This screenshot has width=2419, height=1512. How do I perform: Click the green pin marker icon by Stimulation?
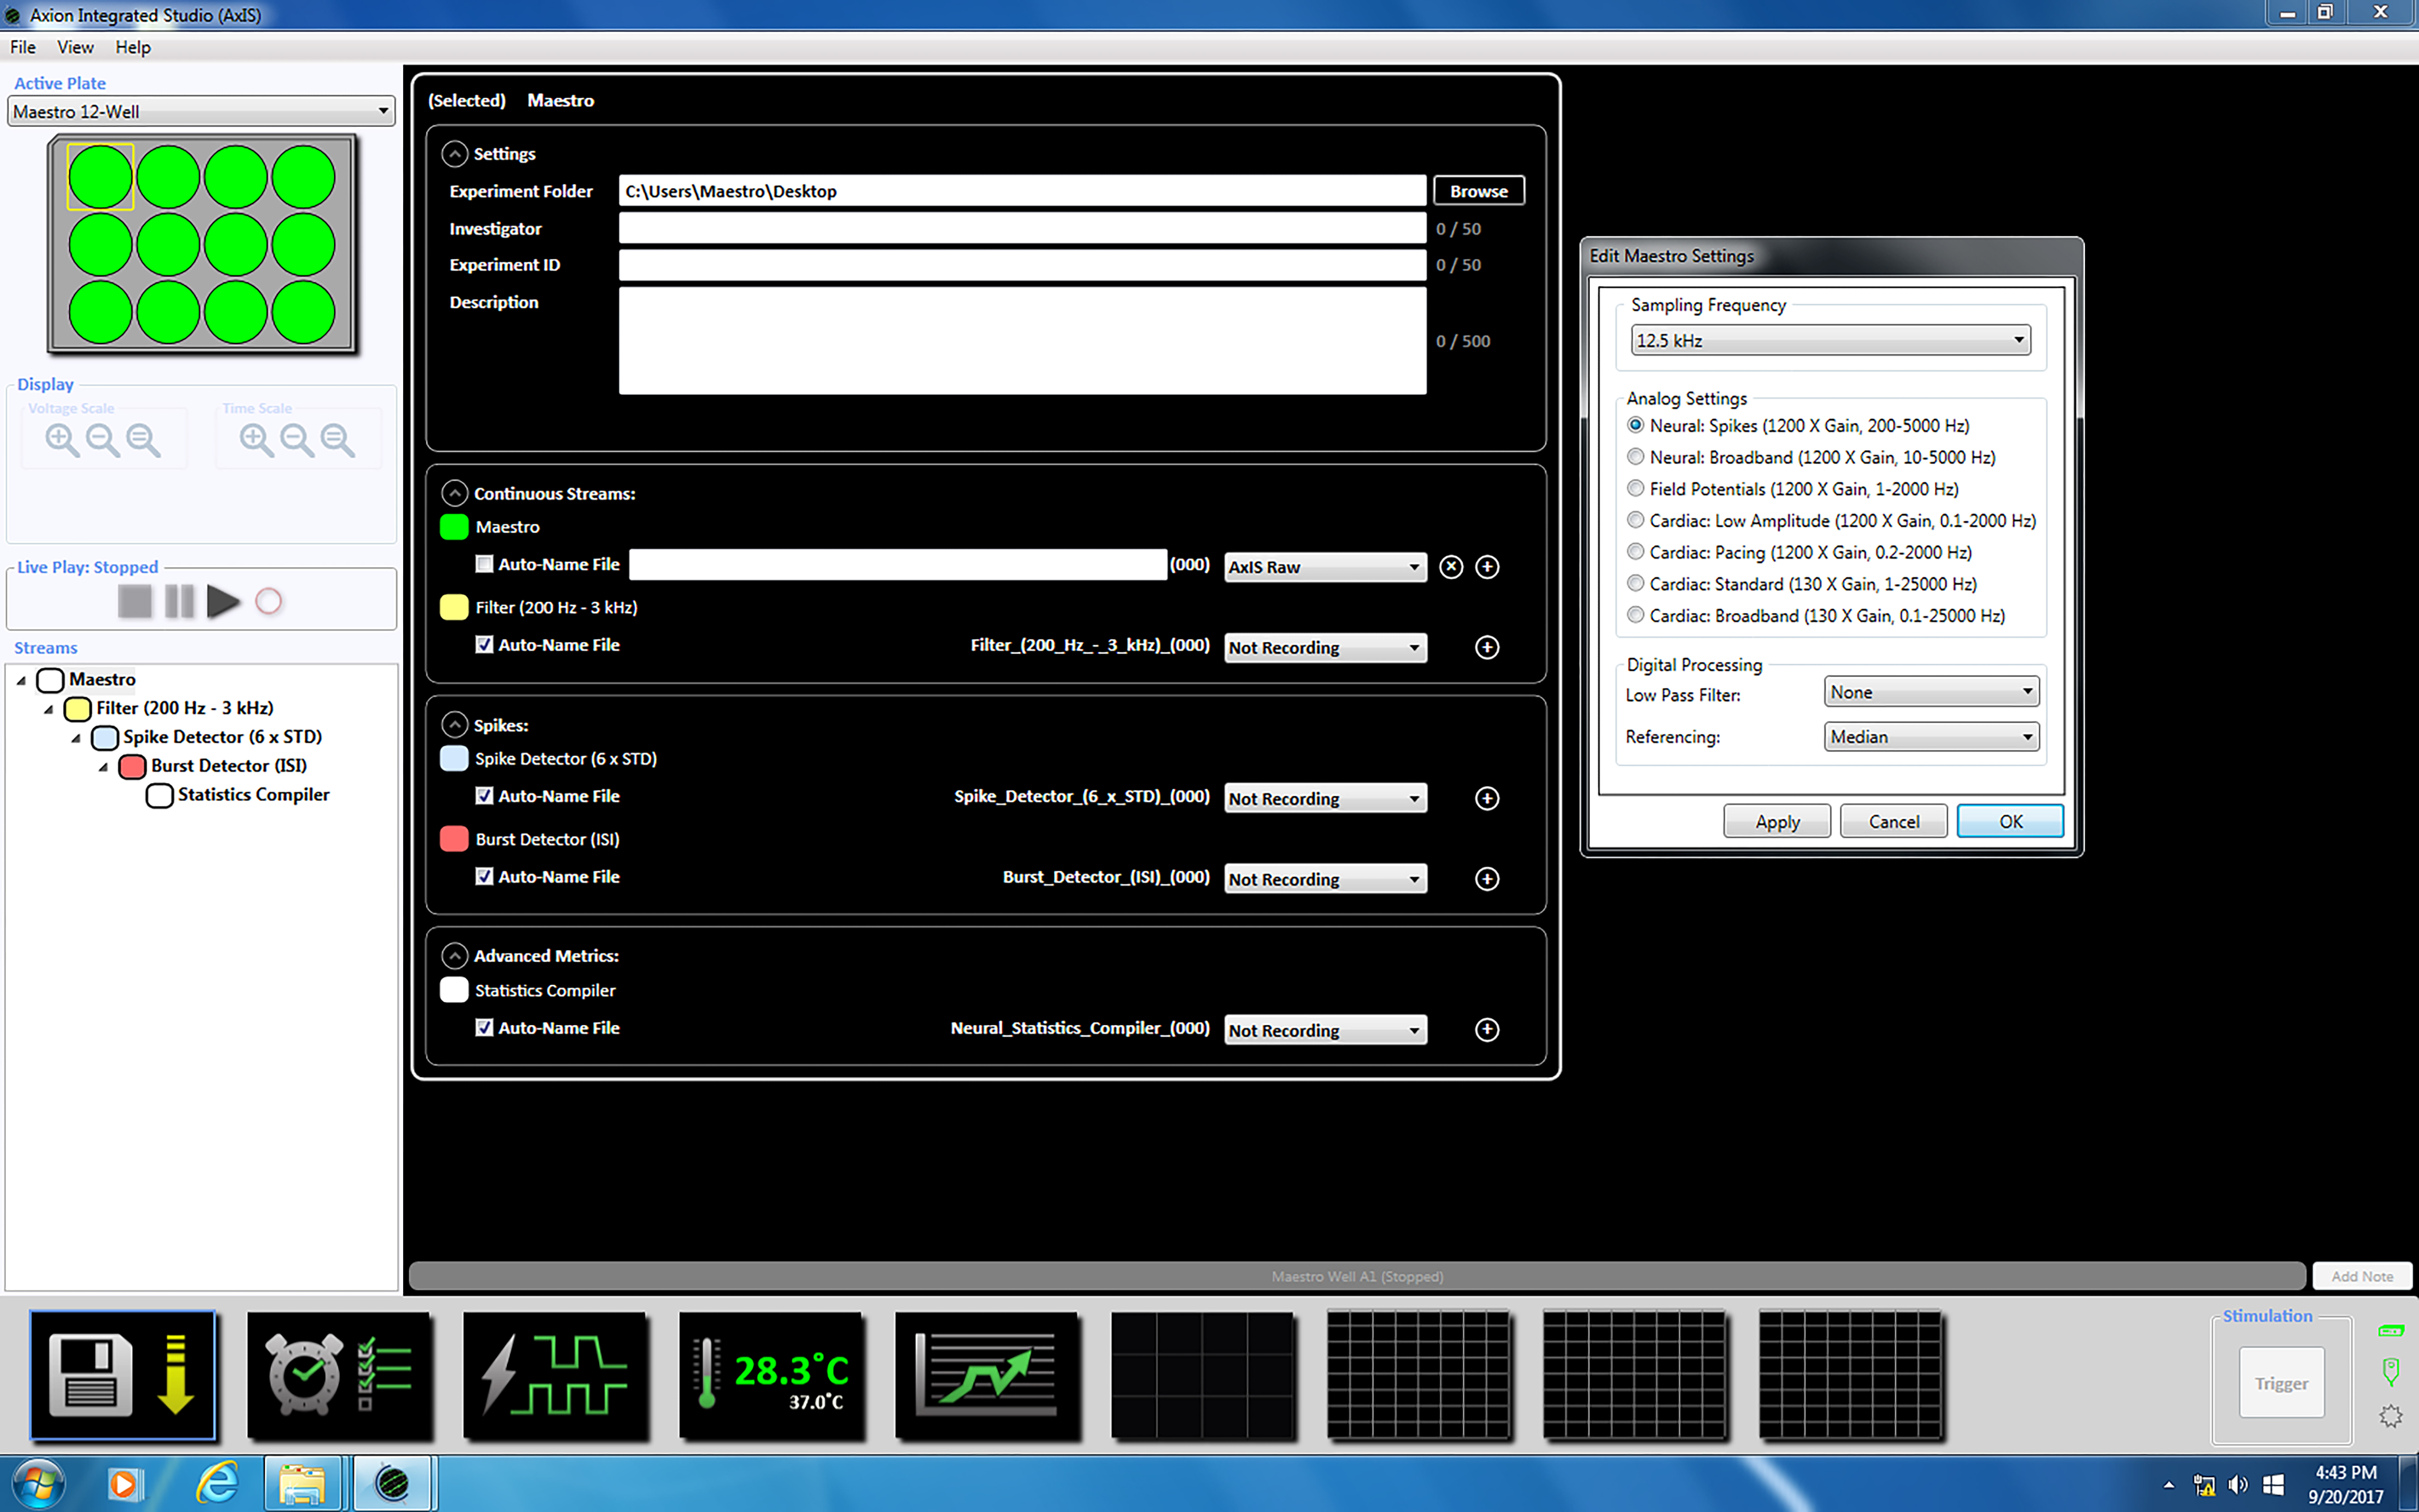coord(2391,1371)
